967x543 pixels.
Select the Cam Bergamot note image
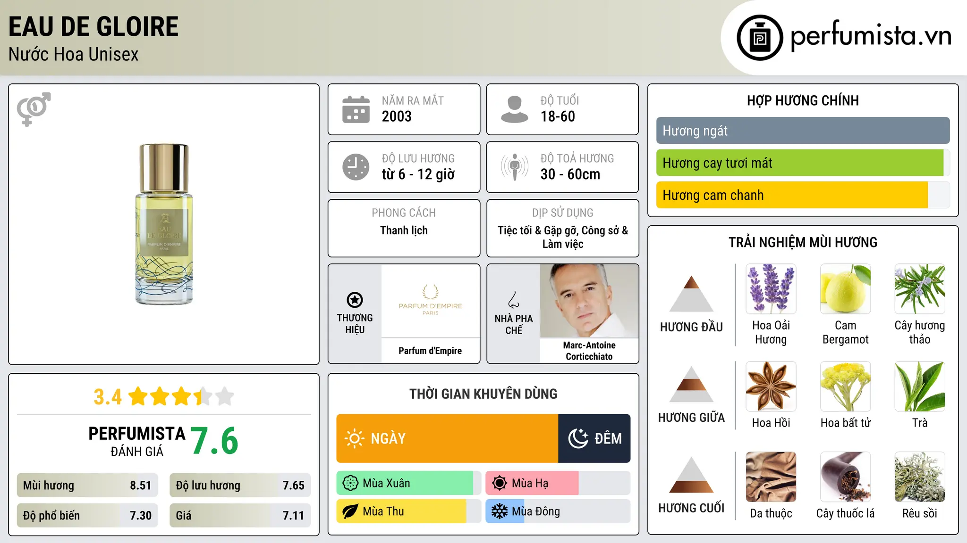point(845,289)
